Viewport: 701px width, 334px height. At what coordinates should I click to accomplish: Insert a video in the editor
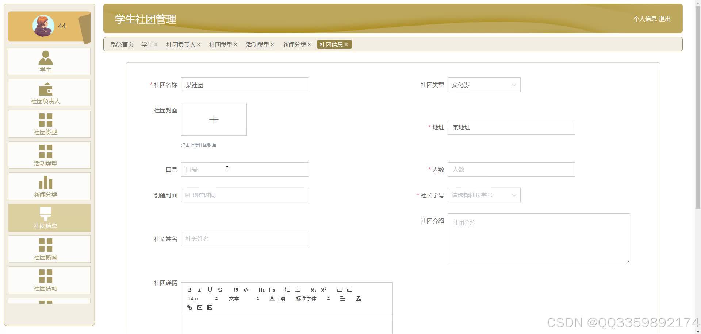pos(210,307)
